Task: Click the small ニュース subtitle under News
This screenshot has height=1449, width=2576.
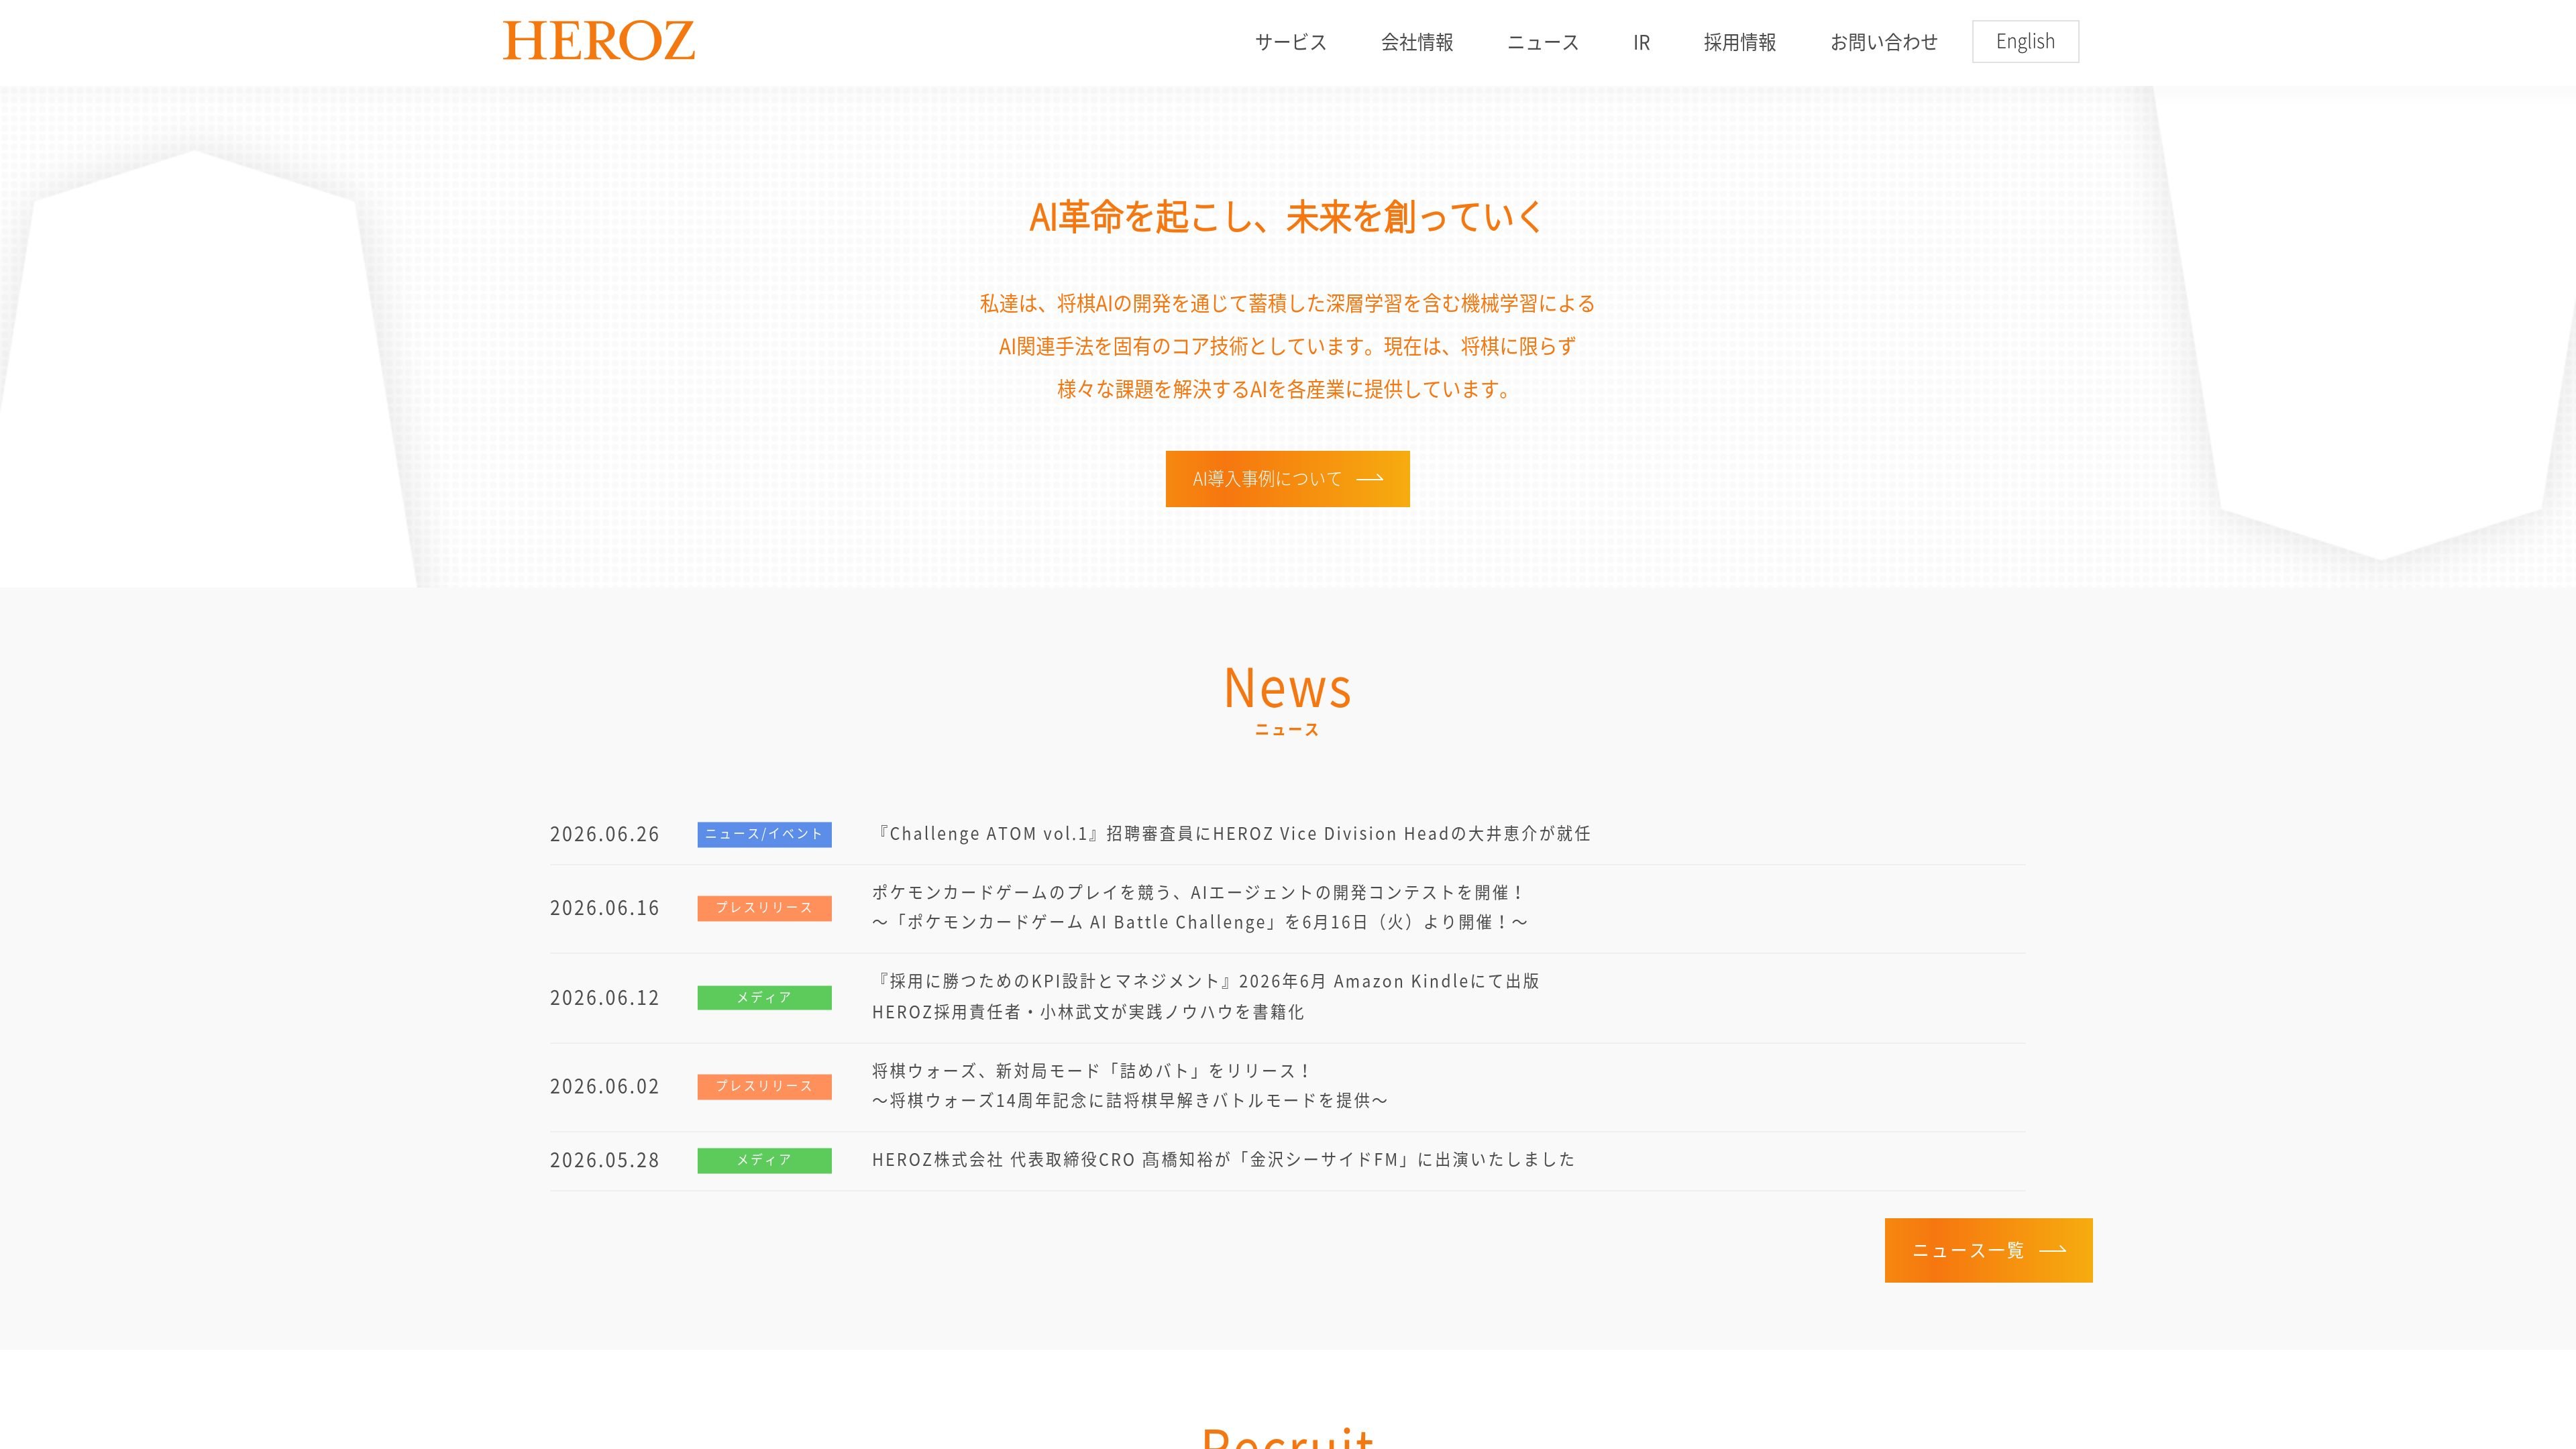Action: coord(1287,730)
